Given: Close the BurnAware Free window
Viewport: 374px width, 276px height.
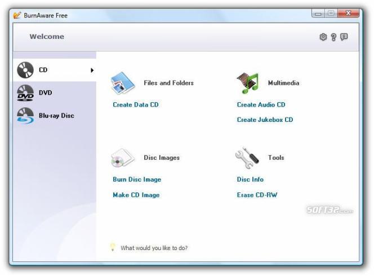Looking at the screenshot, I should point(348,14).
